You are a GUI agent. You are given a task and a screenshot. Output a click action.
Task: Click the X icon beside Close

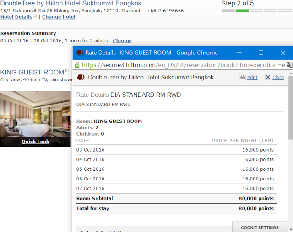click(x=268, y=77)
